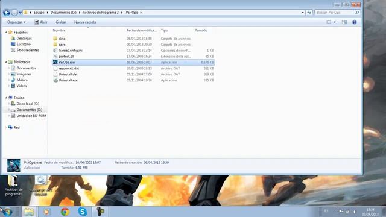The width and height of the screenshot is (386, 217).
Task: Open Skype from the taskbar
Action: 83,212
